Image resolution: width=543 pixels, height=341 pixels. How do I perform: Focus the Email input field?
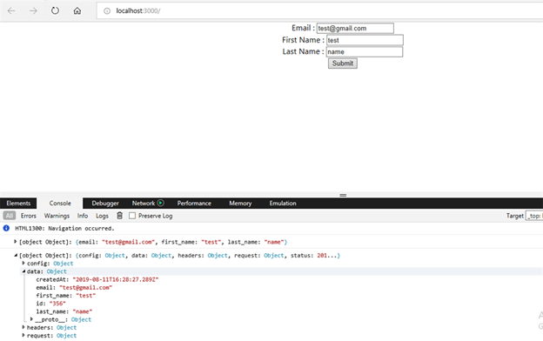[355, 29]
